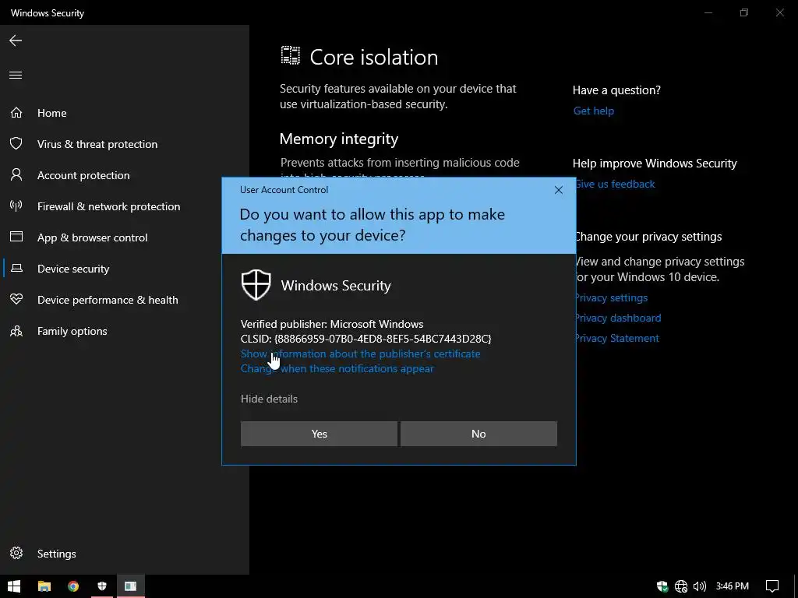Click the Memory integrity heading
This screenshot has height=598, width=798.
click(339, 139)
